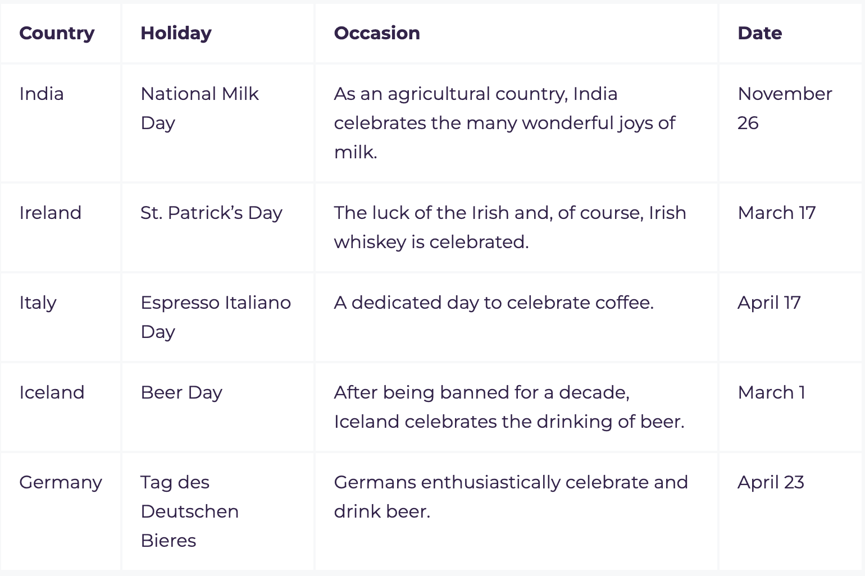The width and height of the screenshot is (865, 576).
Task: Select the March 17 date cell
Action: [776, 213]
